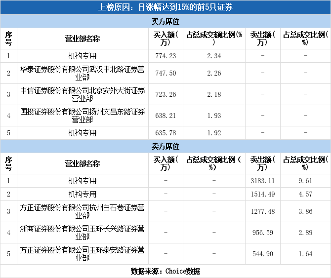The height and width of the screenshot is (278, 331).
Task: Click 占总成交额比例(%) header in buyer table
Action: coord(214,39)
